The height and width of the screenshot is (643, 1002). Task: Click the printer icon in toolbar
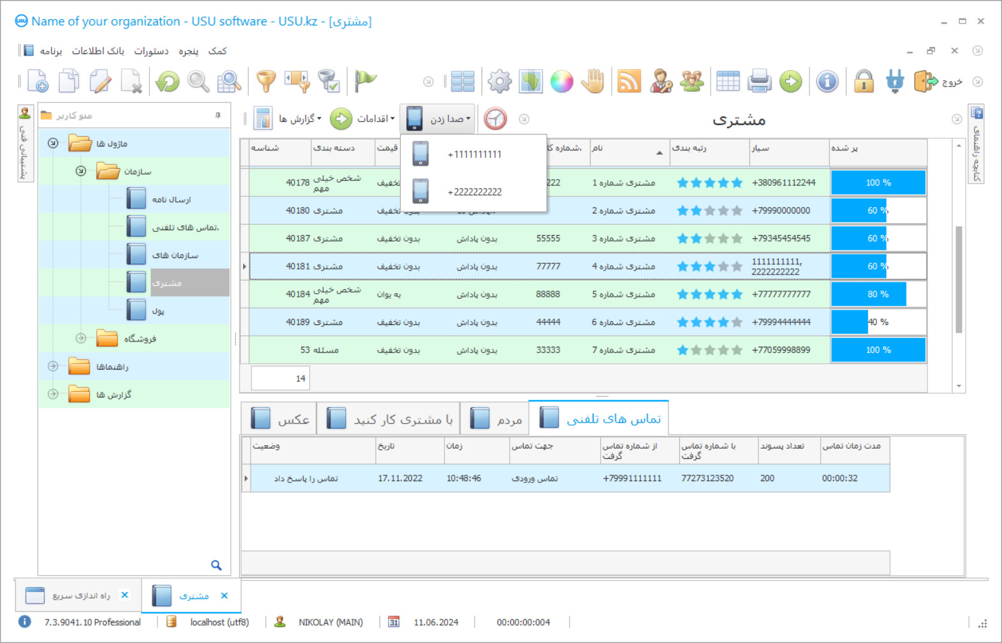pos(759,82)
